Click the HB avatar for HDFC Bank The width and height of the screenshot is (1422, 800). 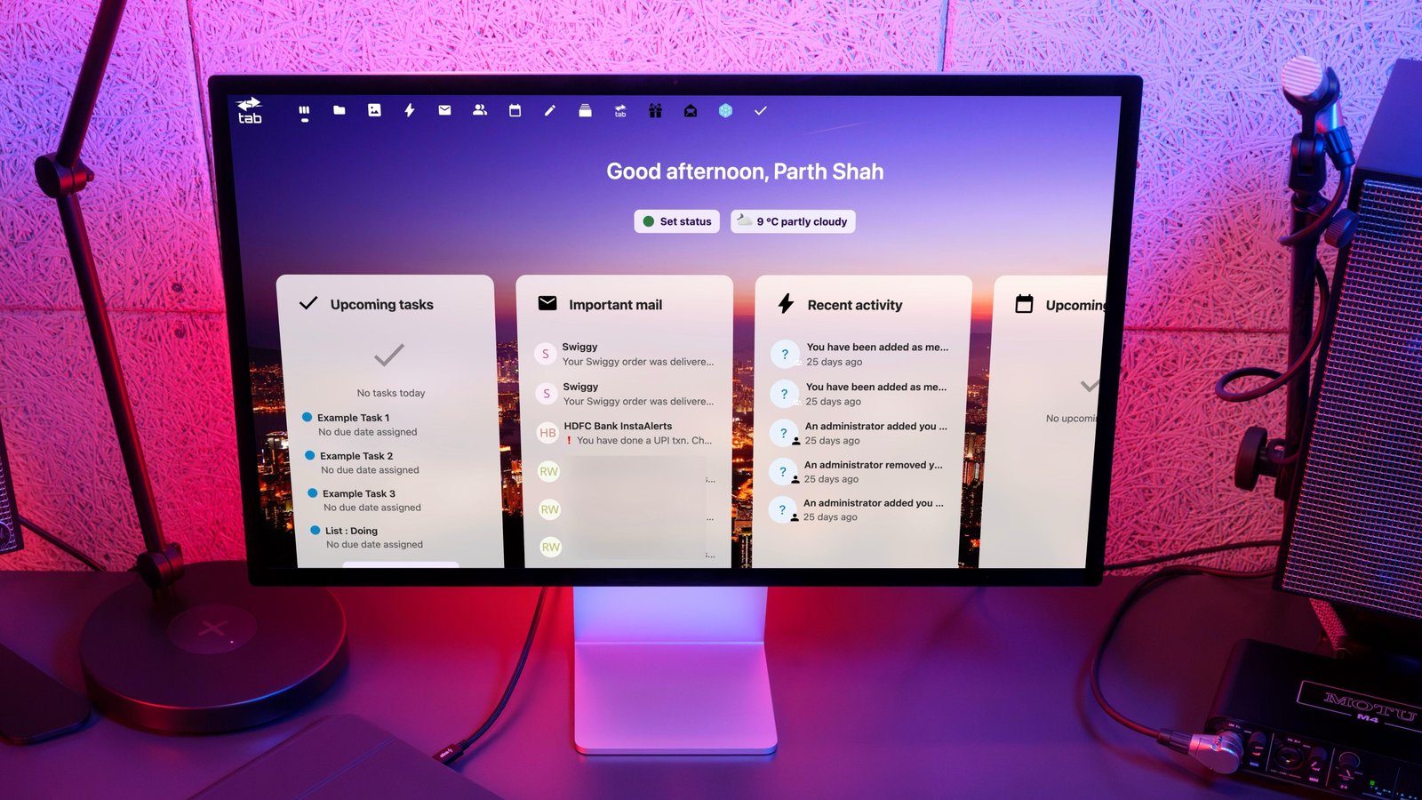[x=547, y=433]
